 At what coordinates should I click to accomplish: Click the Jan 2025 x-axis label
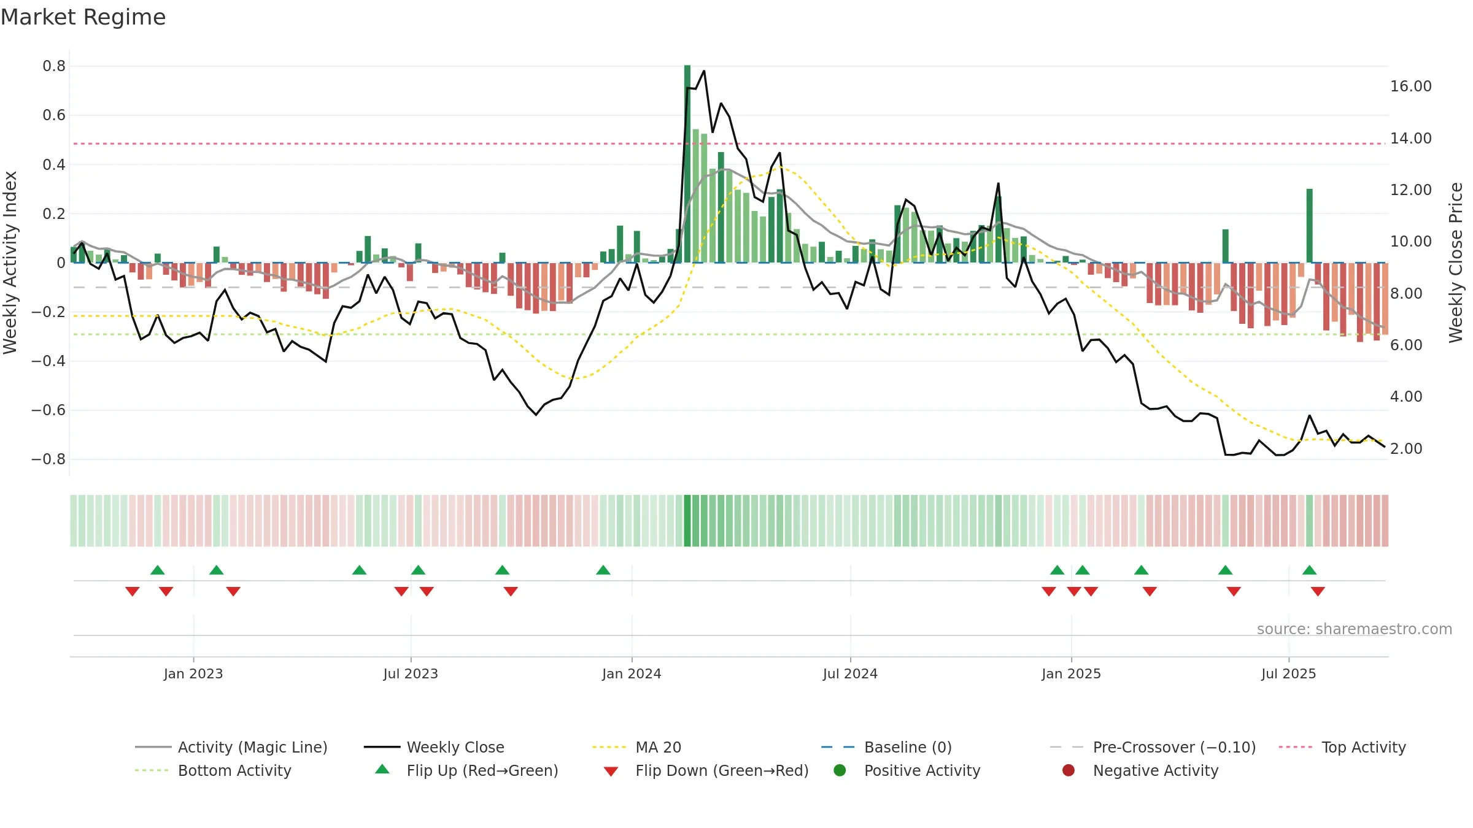coord(1071,673)
